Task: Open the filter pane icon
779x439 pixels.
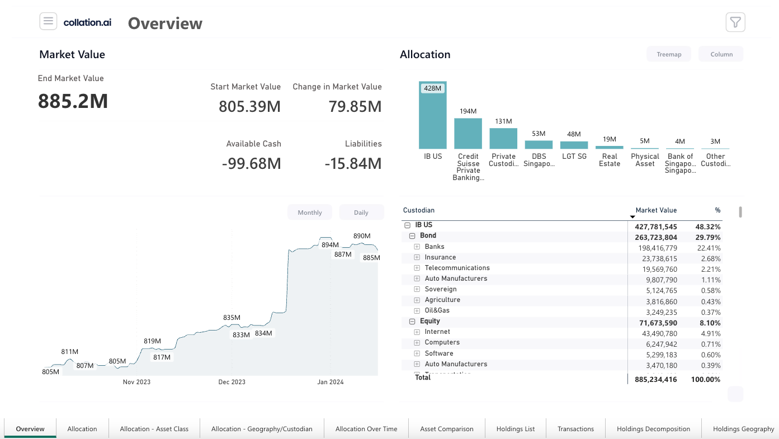Action: tap(735, 22)
